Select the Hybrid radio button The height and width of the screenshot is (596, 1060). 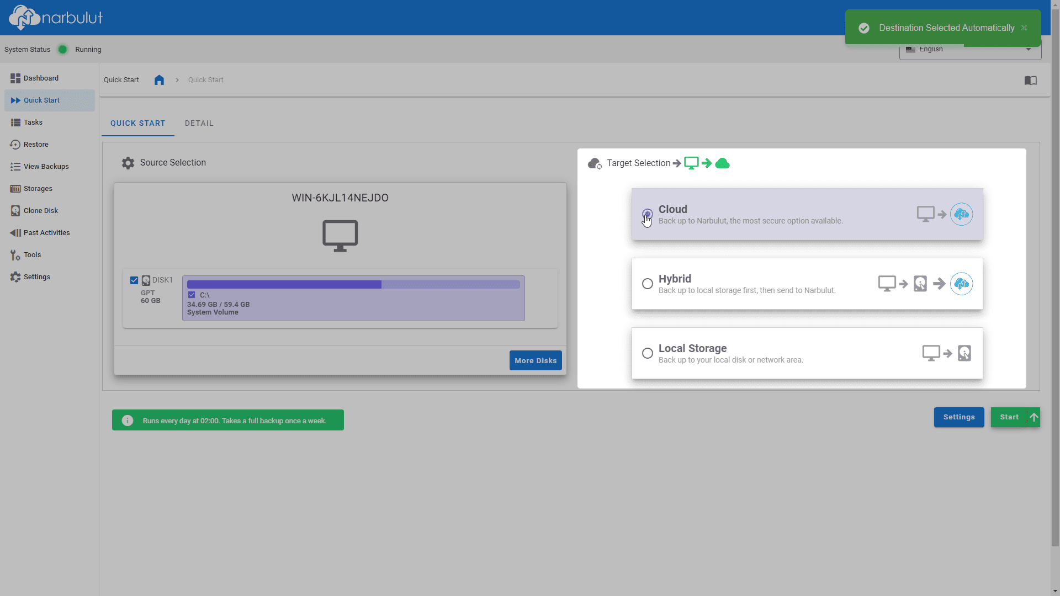(x=648, y=284)
